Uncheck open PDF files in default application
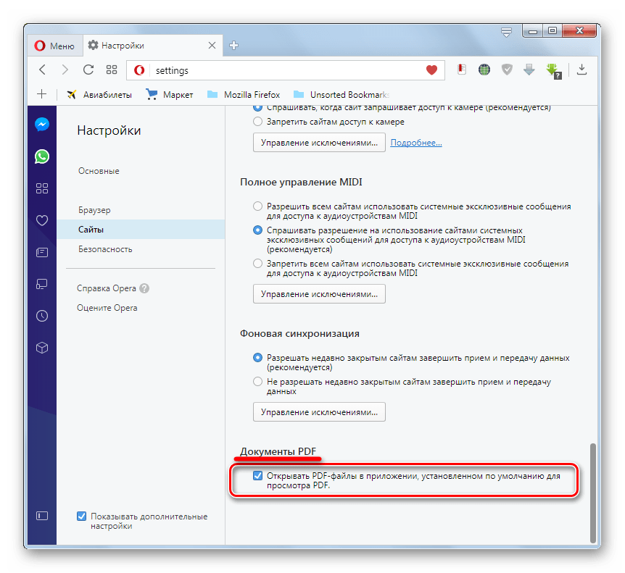625x573 pixels. 257,476
